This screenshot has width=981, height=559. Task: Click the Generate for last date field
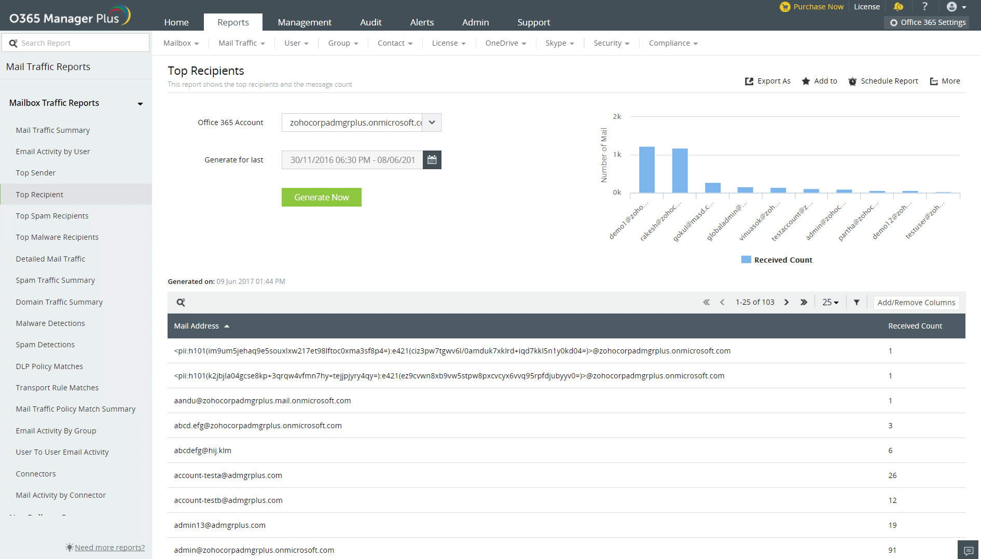click(353, 160)
